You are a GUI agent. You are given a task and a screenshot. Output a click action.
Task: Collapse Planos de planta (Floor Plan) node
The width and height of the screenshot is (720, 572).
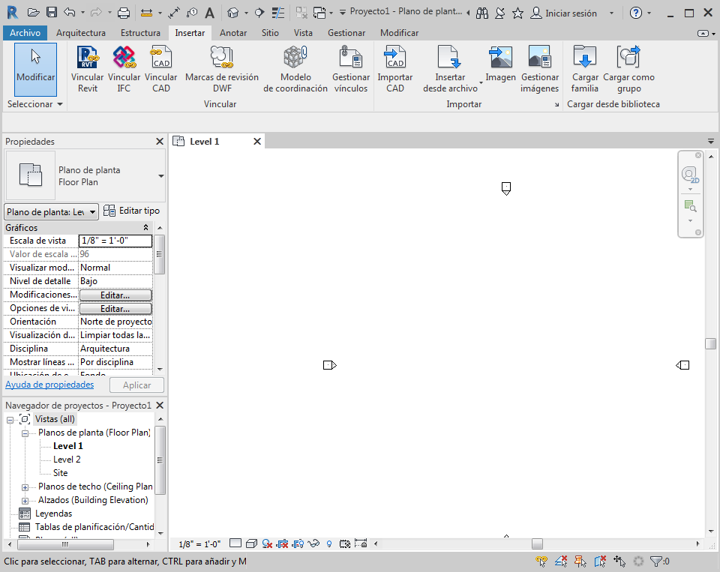pos(25,433)
